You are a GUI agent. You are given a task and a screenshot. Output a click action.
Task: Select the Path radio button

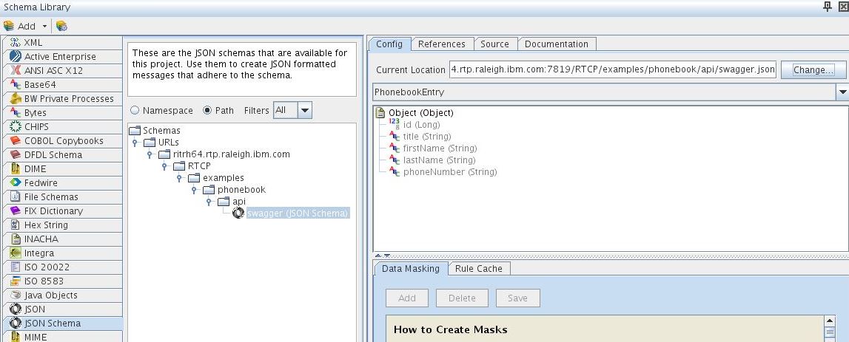(x=207, y=111)
